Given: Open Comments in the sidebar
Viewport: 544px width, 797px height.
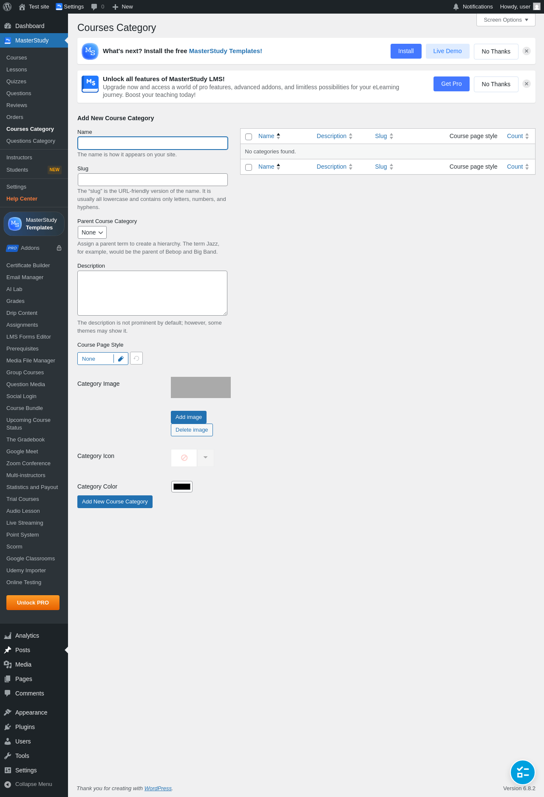Looking at the screenshot, I should 34,693.
